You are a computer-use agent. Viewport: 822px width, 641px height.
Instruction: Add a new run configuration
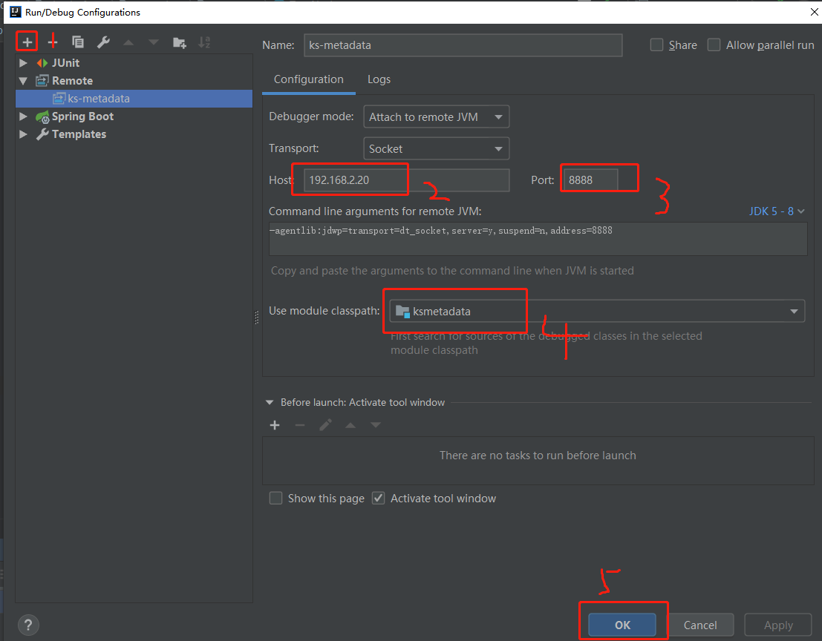point(27,42)
